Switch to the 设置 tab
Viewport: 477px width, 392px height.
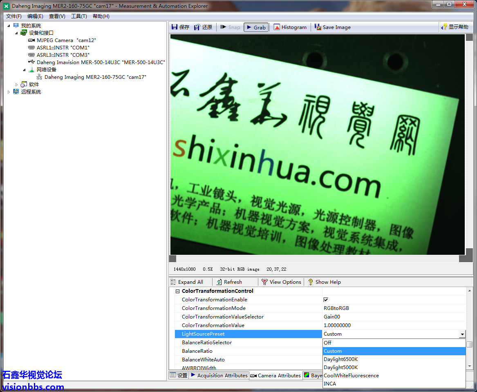pos(179,375)
